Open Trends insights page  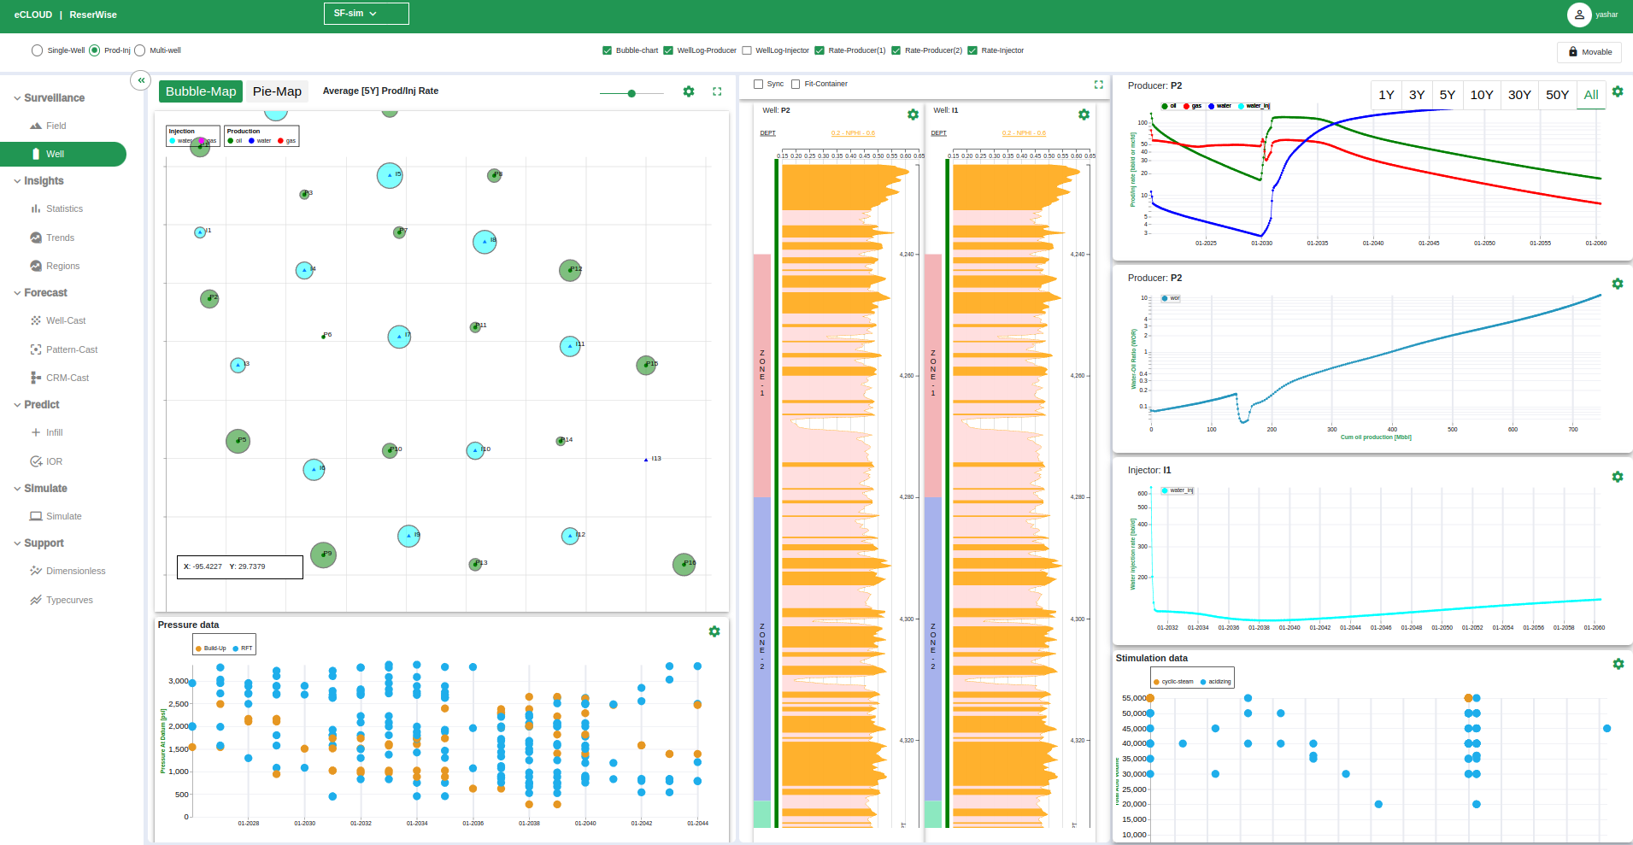point(52,238)
